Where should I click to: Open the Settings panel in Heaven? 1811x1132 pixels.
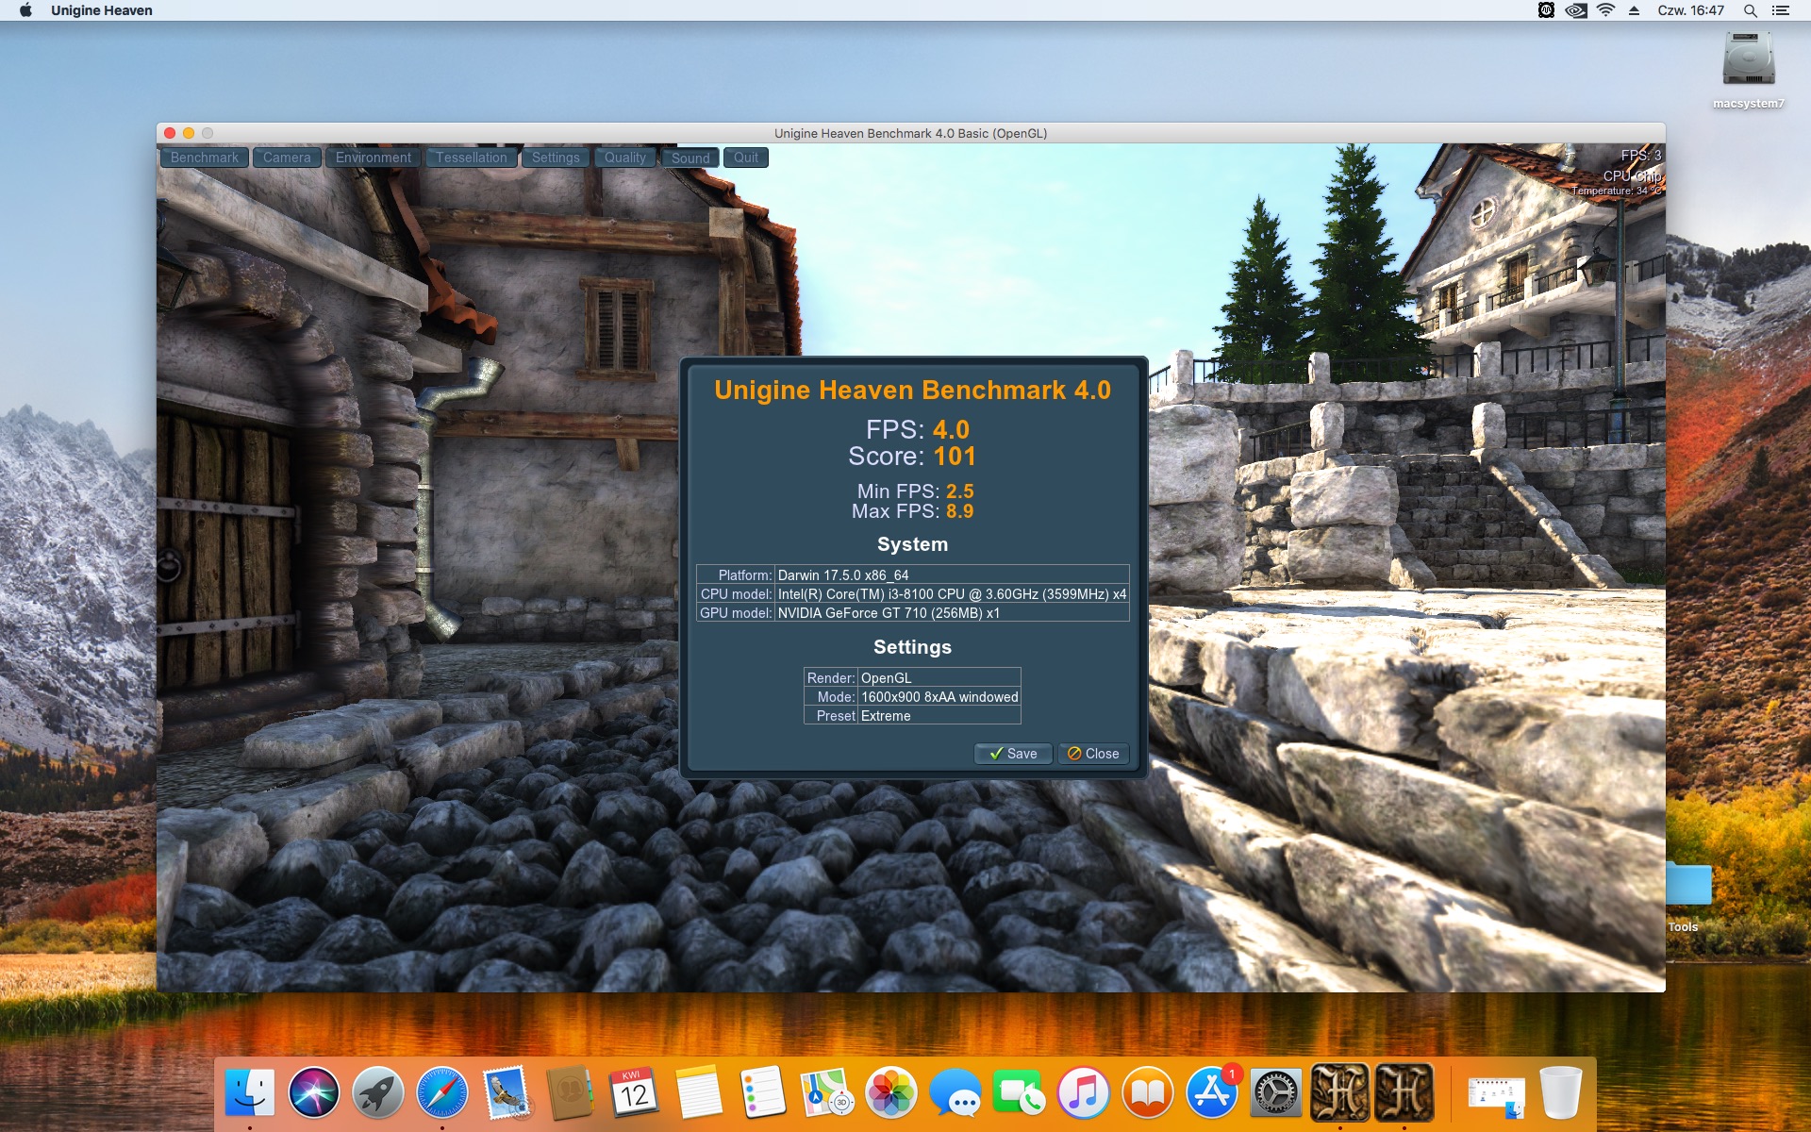(x=555, y=158)
